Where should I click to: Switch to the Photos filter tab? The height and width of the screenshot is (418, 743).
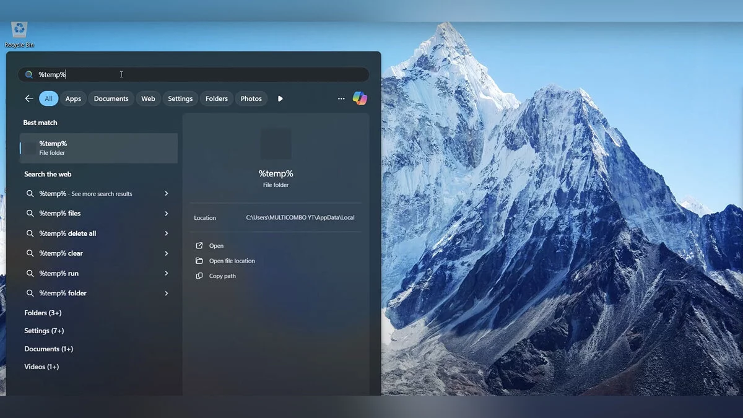[251, 98]
